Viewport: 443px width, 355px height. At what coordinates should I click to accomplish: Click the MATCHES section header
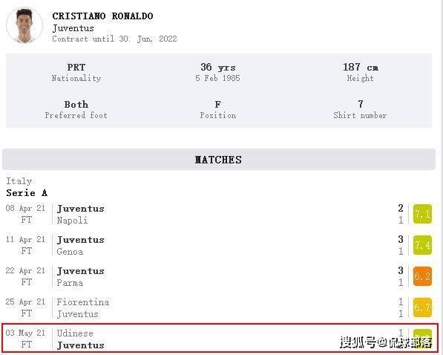tap(219, 160)
